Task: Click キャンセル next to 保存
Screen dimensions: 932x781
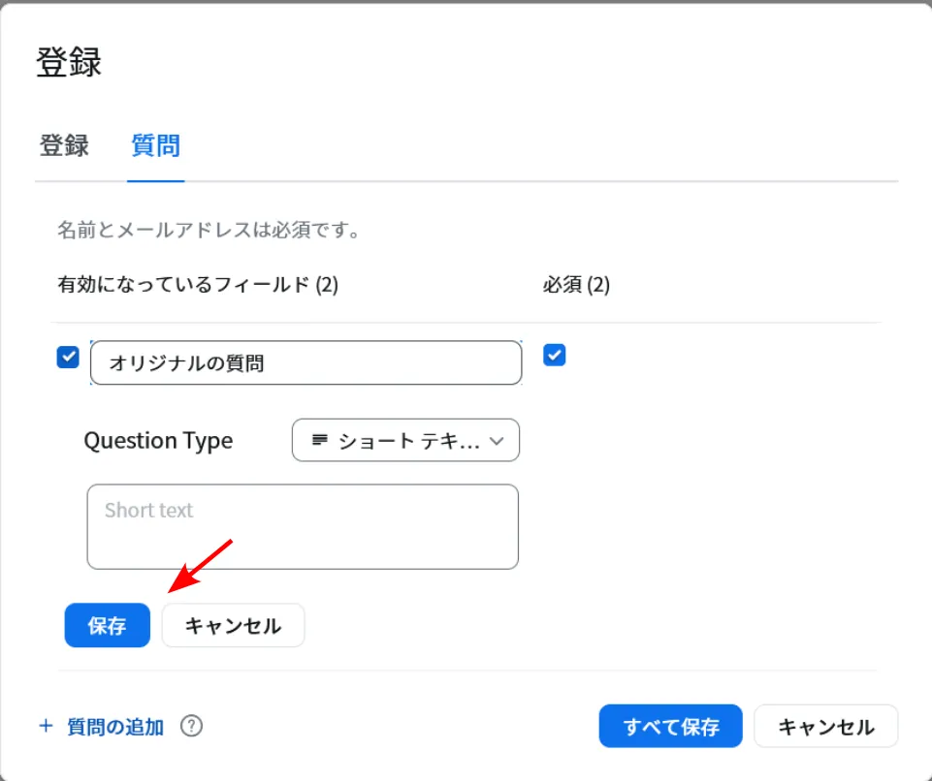Action: point(233,626)
